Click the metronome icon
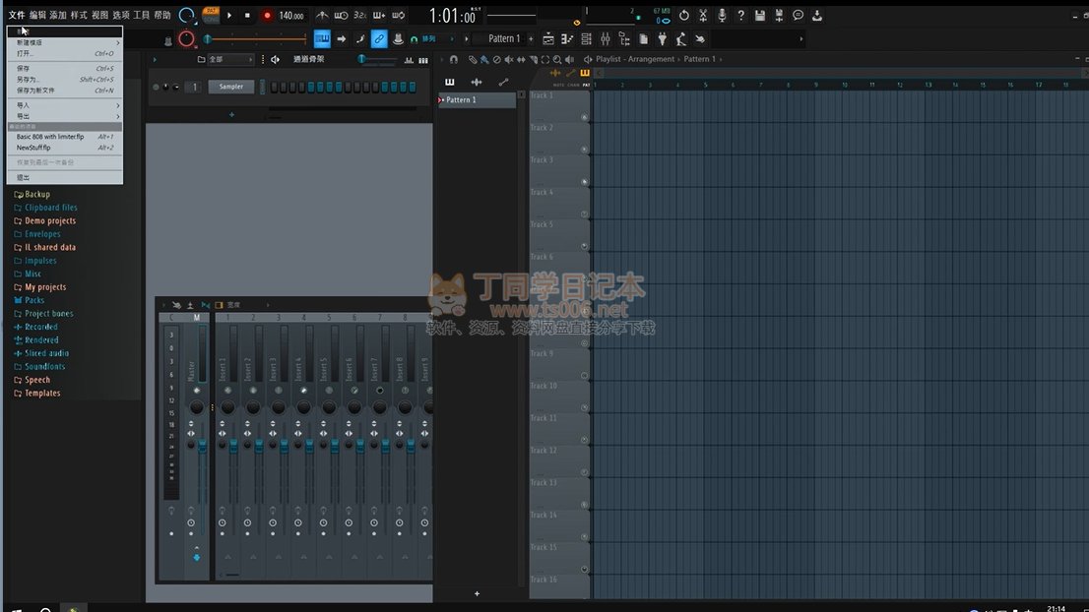This screenshot has width=1089, height=612. 322,16
